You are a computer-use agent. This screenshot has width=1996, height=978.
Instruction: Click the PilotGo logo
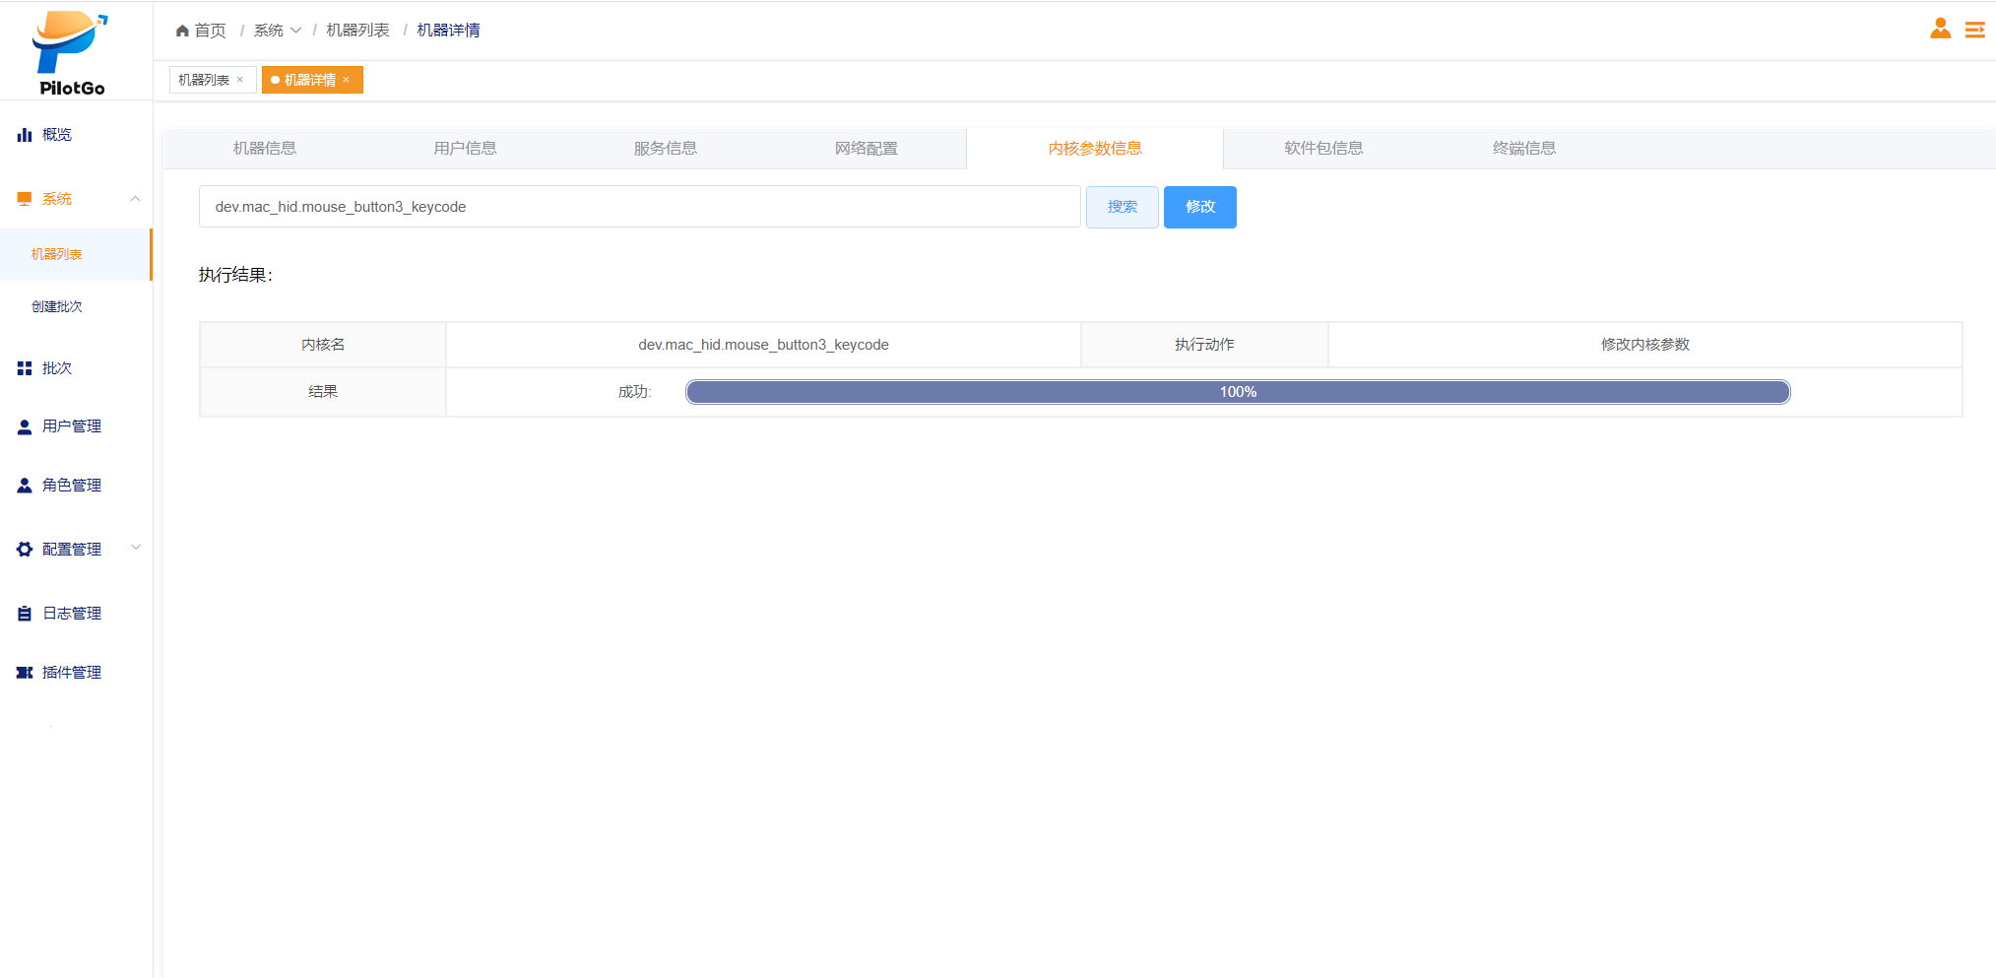click(x=71, y=52)
